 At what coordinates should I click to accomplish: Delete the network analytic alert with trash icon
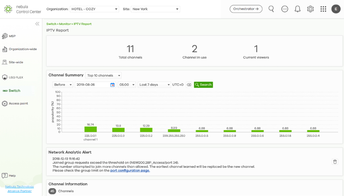click(335, 162)
